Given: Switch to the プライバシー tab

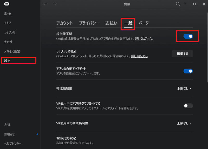Looking at the screenshot, I should pyautogui.click(x=89, y=23).
